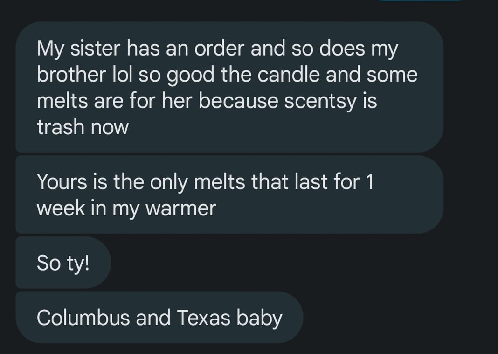498x354 pixels.
Task: Click the word "sister" in the first message
Action: click(x=95, y=49)
